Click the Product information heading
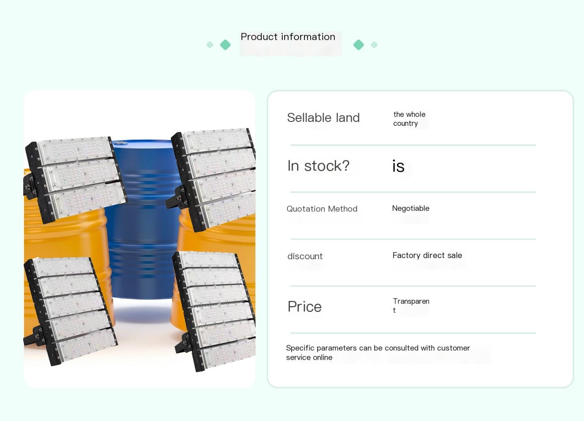This screenshot has height=421, width=584. tap(288, 37)
